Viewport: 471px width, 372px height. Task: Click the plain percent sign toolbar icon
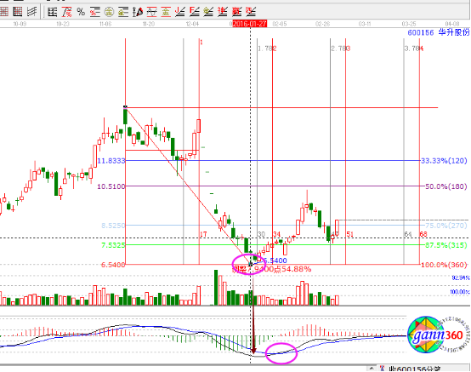pos(81,12)
